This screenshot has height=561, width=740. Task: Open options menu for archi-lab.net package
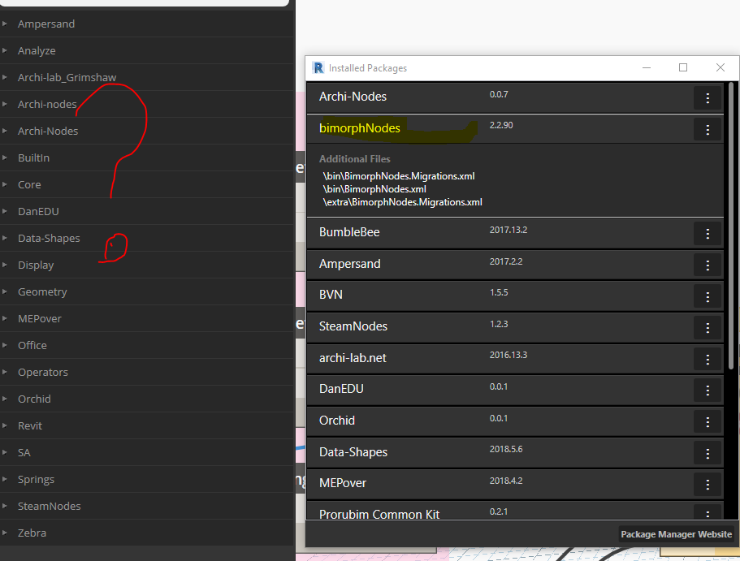(x=707, y=360)
